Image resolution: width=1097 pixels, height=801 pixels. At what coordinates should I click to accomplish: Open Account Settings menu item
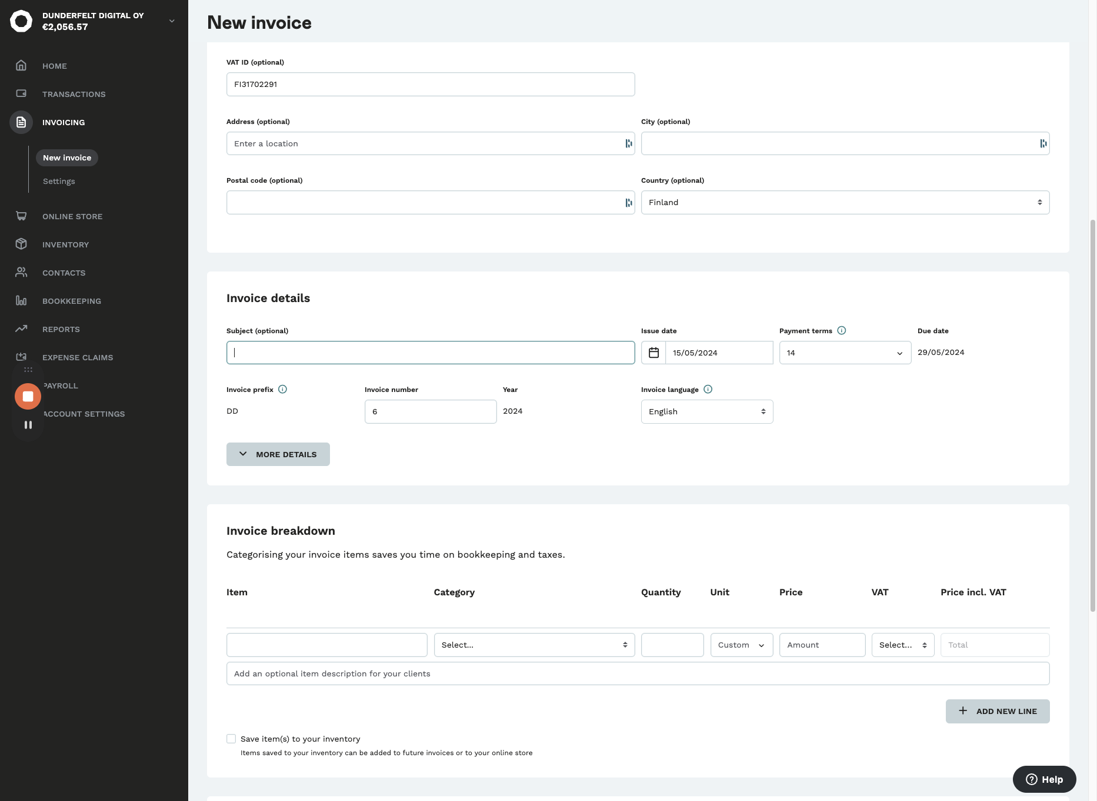click(x=84, y=414)
